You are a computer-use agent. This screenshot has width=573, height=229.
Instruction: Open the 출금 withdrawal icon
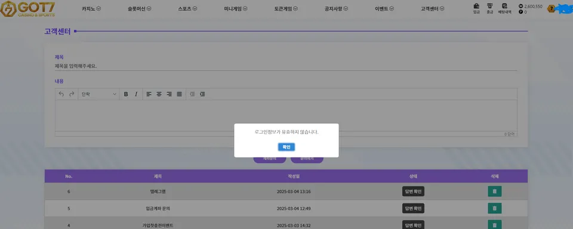[489, 8]
